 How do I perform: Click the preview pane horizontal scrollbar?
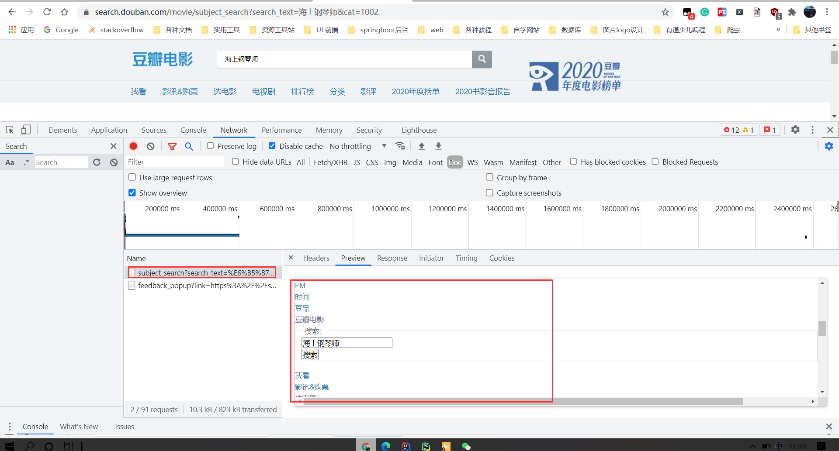point(523,401)
